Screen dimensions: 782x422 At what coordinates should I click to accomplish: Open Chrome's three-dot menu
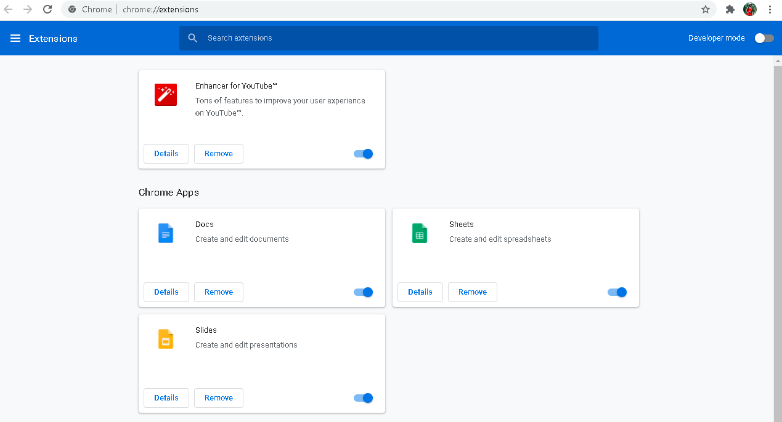click(770, 9)
